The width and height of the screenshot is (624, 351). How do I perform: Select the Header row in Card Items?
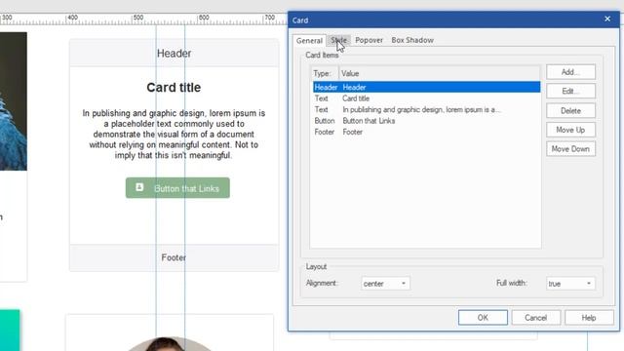tap(426, 87)
